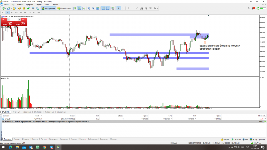The width and height of the screenshot is (267, 150).
Task: Select the cursor arrow tool
Action: (118, 8)
